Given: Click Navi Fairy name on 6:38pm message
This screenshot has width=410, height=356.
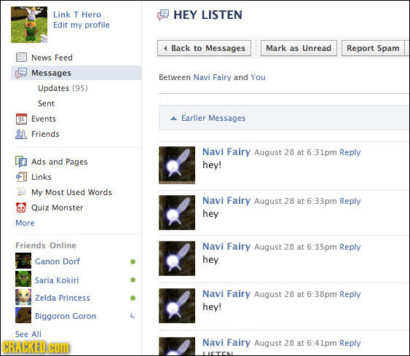Looking at the screenshot, I should click(226, 293).
